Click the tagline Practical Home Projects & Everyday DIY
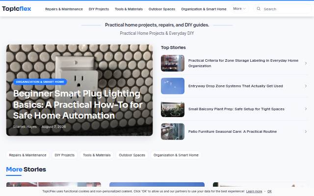Viewport: 314px width, 196px height. (157, 33)
